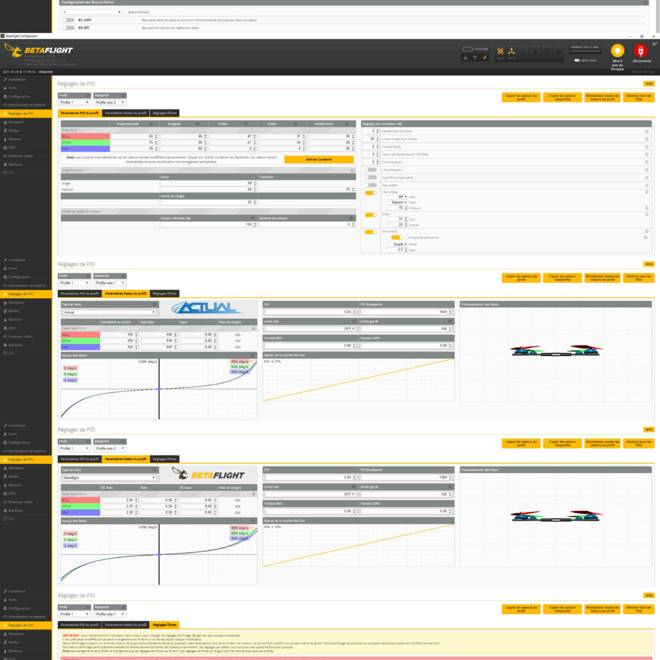Screen dimensions: 660x660
Task: Open Émetteur vidéo in sidebar beside PID gains table
Action: tap(26, 156)
